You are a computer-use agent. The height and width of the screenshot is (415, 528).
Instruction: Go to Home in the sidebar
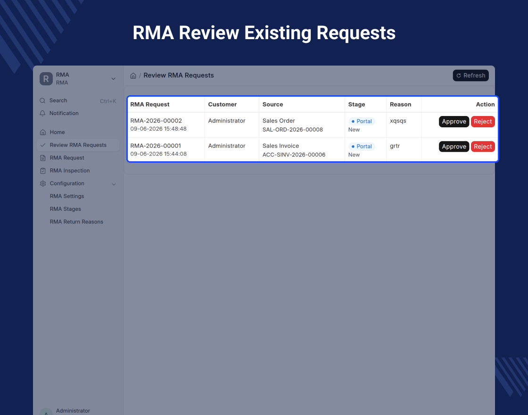78,133
